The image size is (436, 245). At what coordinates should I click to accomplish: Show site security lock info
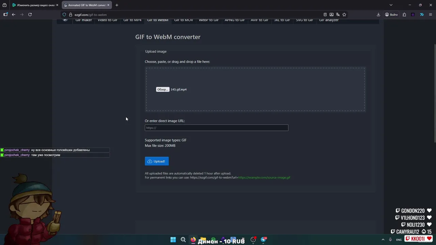pos(71,15)
